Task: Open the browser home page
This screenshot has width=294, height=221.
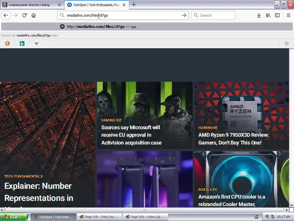Action: click(34, 15)
